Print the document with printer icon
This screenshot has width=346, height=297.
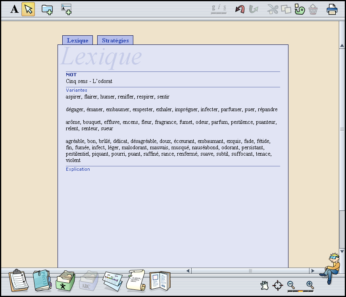pos(332,9)
